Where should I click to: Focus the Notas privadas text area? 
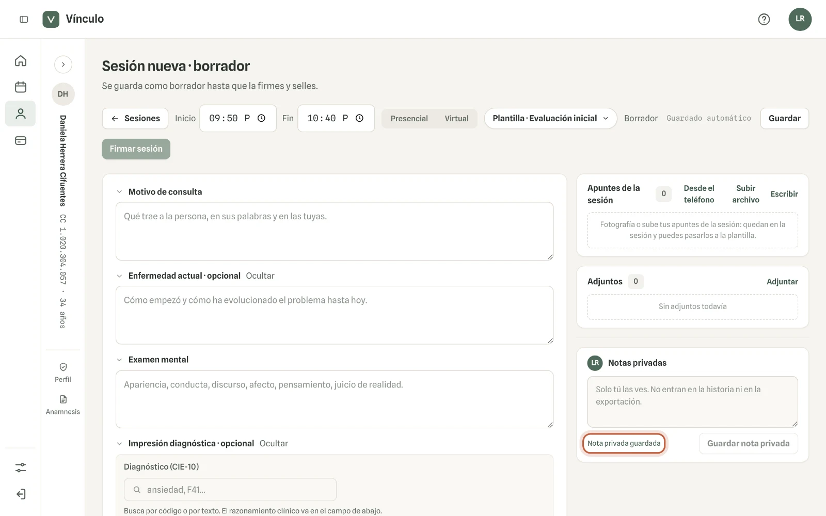[x=693, y=402]
